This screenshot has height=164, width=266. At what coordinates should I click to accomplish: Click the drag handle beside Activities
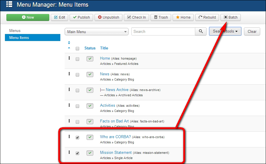[69, 105]
